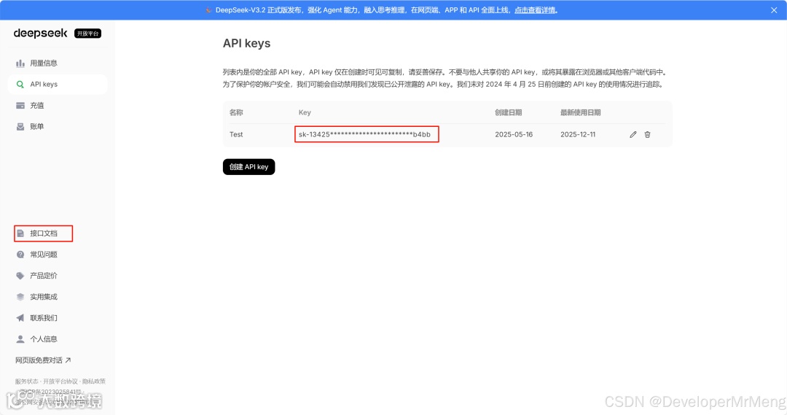Open the 隐私政策 footer link
This screenshot has height=415, width=787.
94,381
